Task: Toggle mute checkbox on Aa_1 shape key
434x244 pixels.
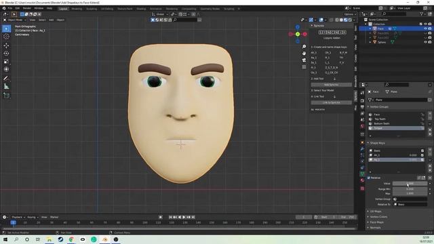Action: point(422,160)
